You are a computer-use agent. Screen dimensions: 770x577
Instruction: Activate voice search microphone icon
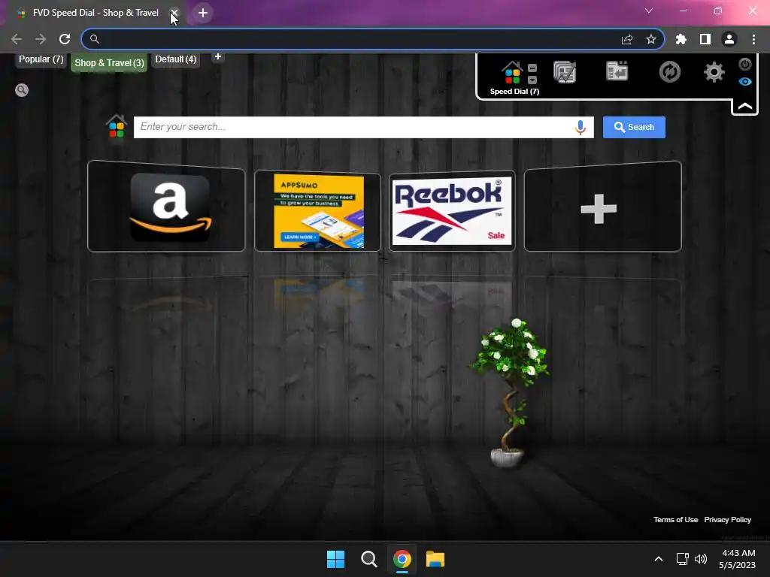(x=581, y=127)
